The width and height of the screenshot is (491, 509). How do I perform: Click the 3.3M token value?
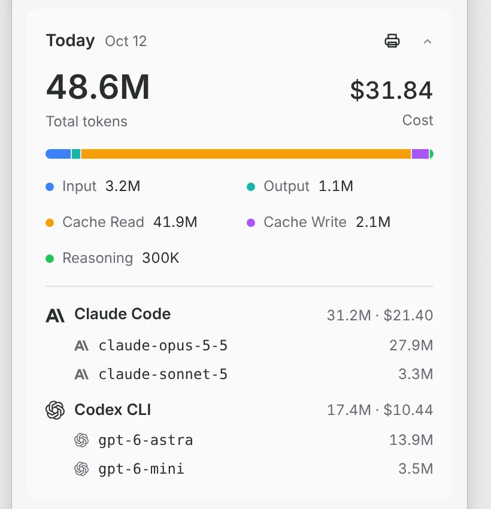(416, 374)
